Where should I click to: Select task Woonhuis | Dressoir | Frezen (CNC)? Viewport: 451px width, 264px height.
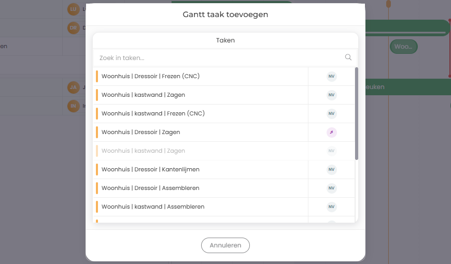point(150,77)
